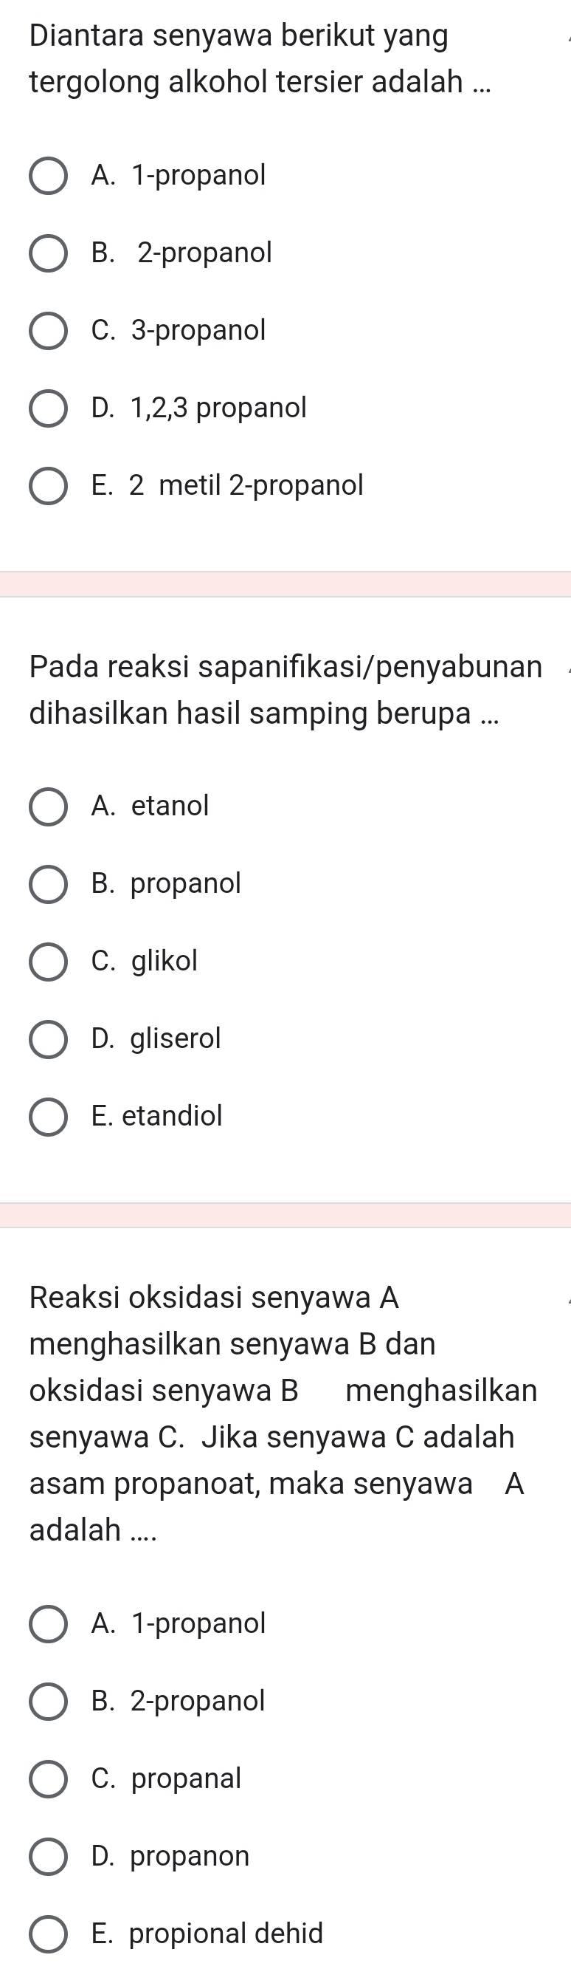Pick B. propanol in the saponification question
Viewport: 571px width, 1969px height.
[x=48, y=884]
